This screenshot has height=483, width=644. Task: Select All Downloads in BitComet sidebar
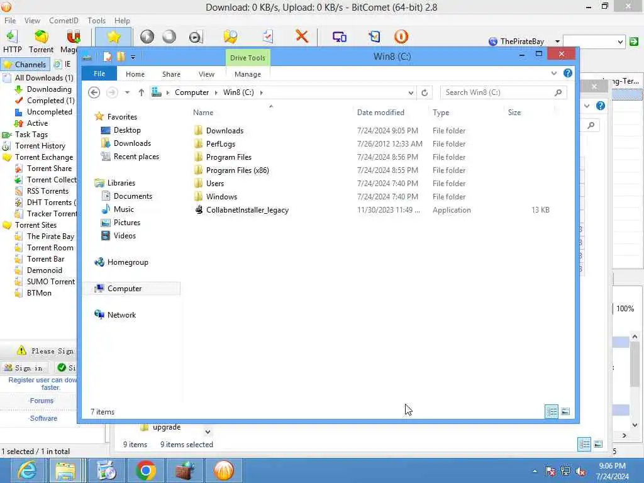click(38, 77)
